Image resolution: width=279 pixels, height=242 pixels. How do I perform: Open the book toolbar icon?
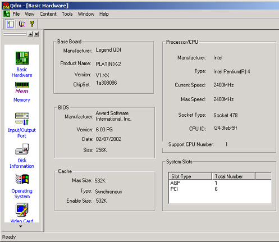[x=22, y=24]
